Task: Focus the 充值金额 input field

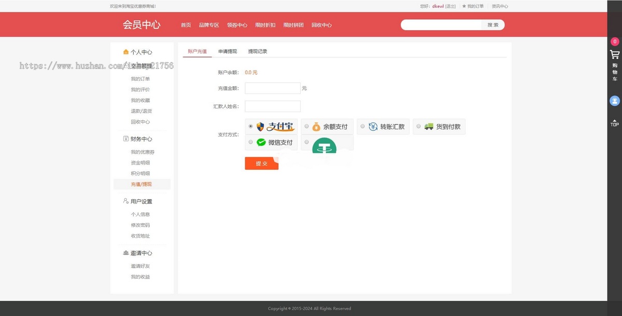Action: (x=273, y=88)
